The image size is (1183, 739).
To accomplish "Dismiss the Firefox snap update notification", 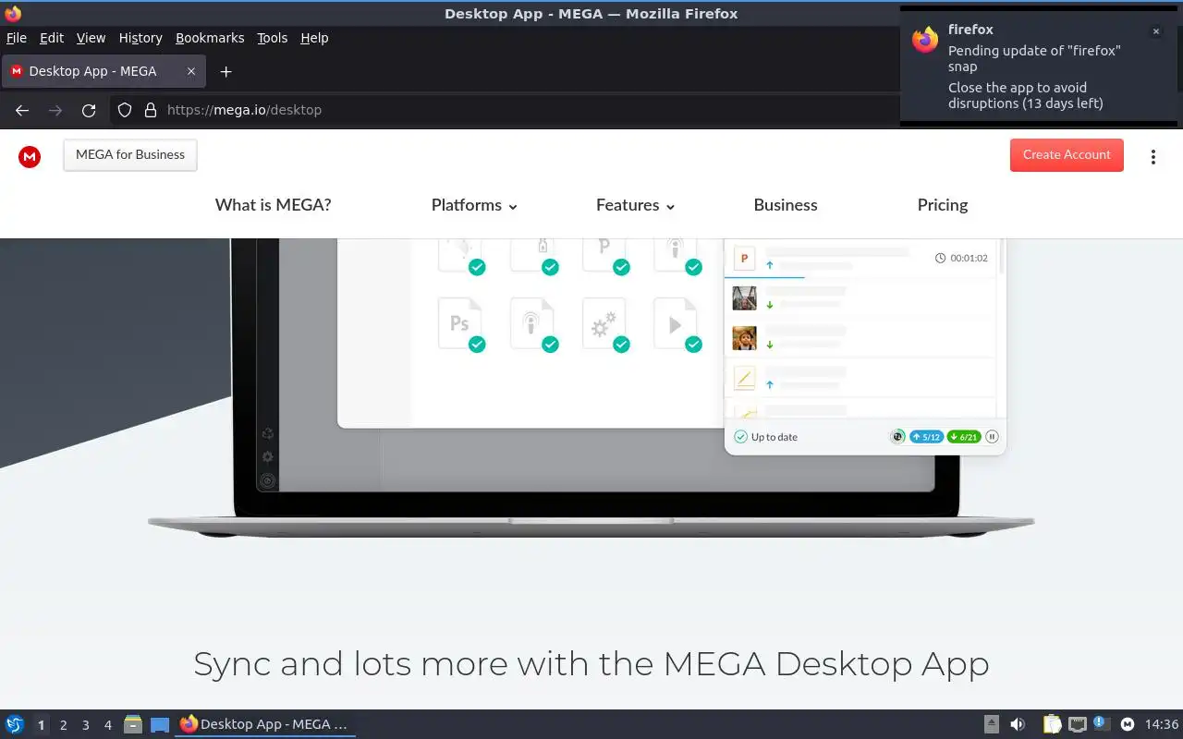I will [1155, 31].
